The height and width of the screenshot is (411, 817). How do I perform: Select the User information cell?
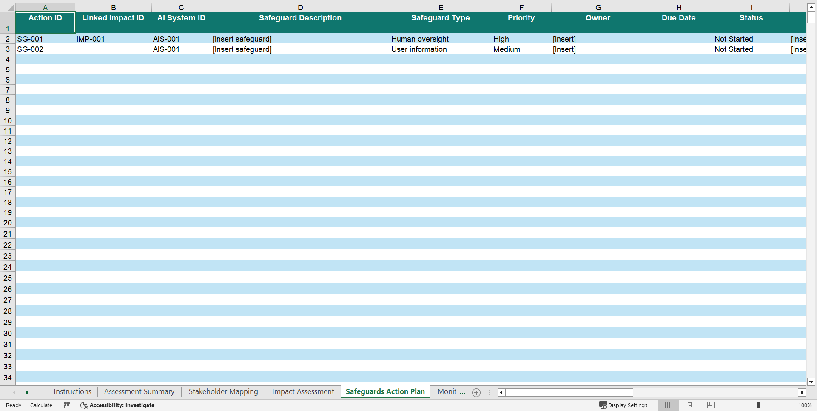coord(441,49)
